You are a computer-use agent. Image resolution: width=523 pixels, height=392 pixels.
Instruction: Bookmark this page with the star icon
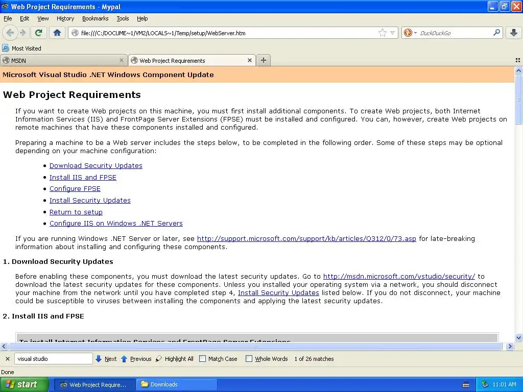382,33
